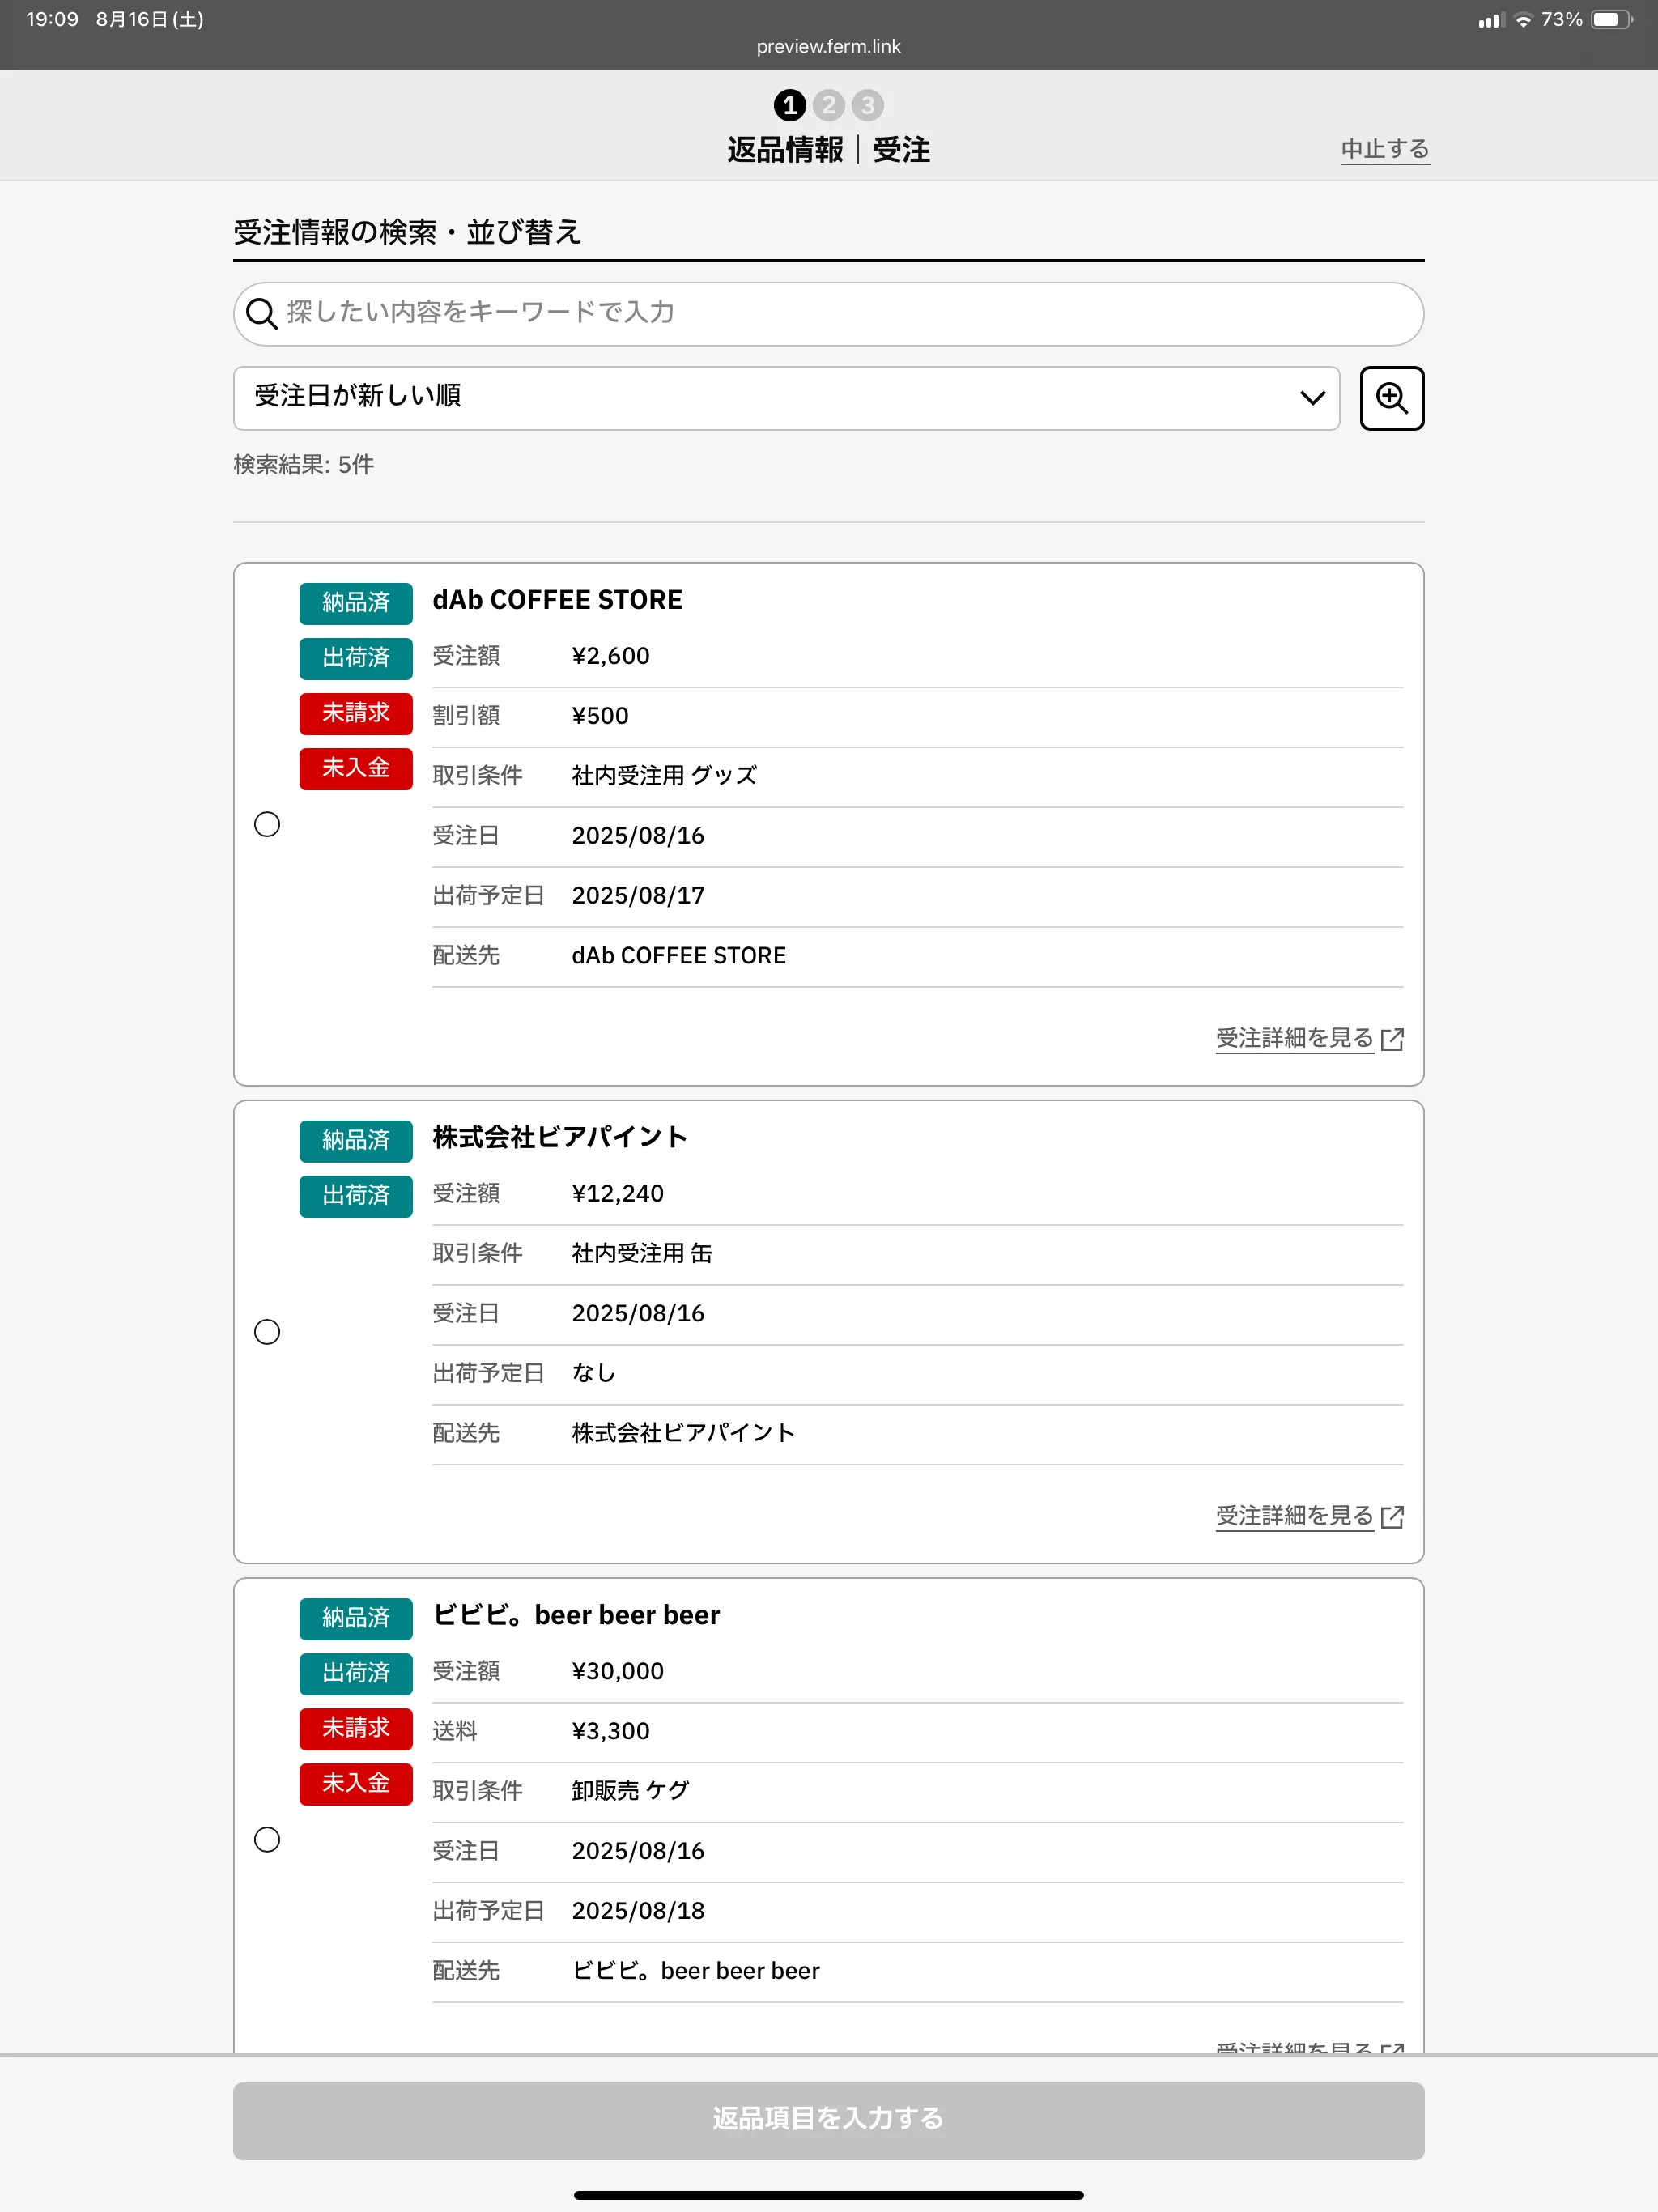The height and width of the screenshot is (2212, 1658).
Task: Tap the battery icon in status bar
Action: (x=1610, y=20)
